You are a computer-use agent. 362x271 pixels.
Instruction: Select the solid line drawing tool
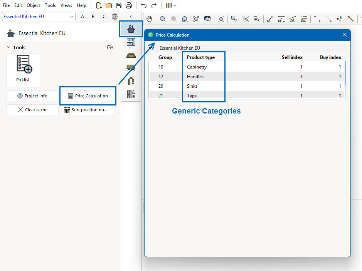[x=317, y=19]
